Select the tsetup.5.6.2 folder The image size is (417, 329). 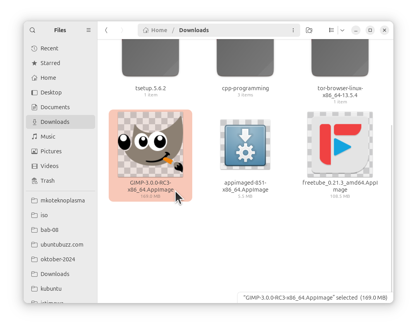click(150, 58)
